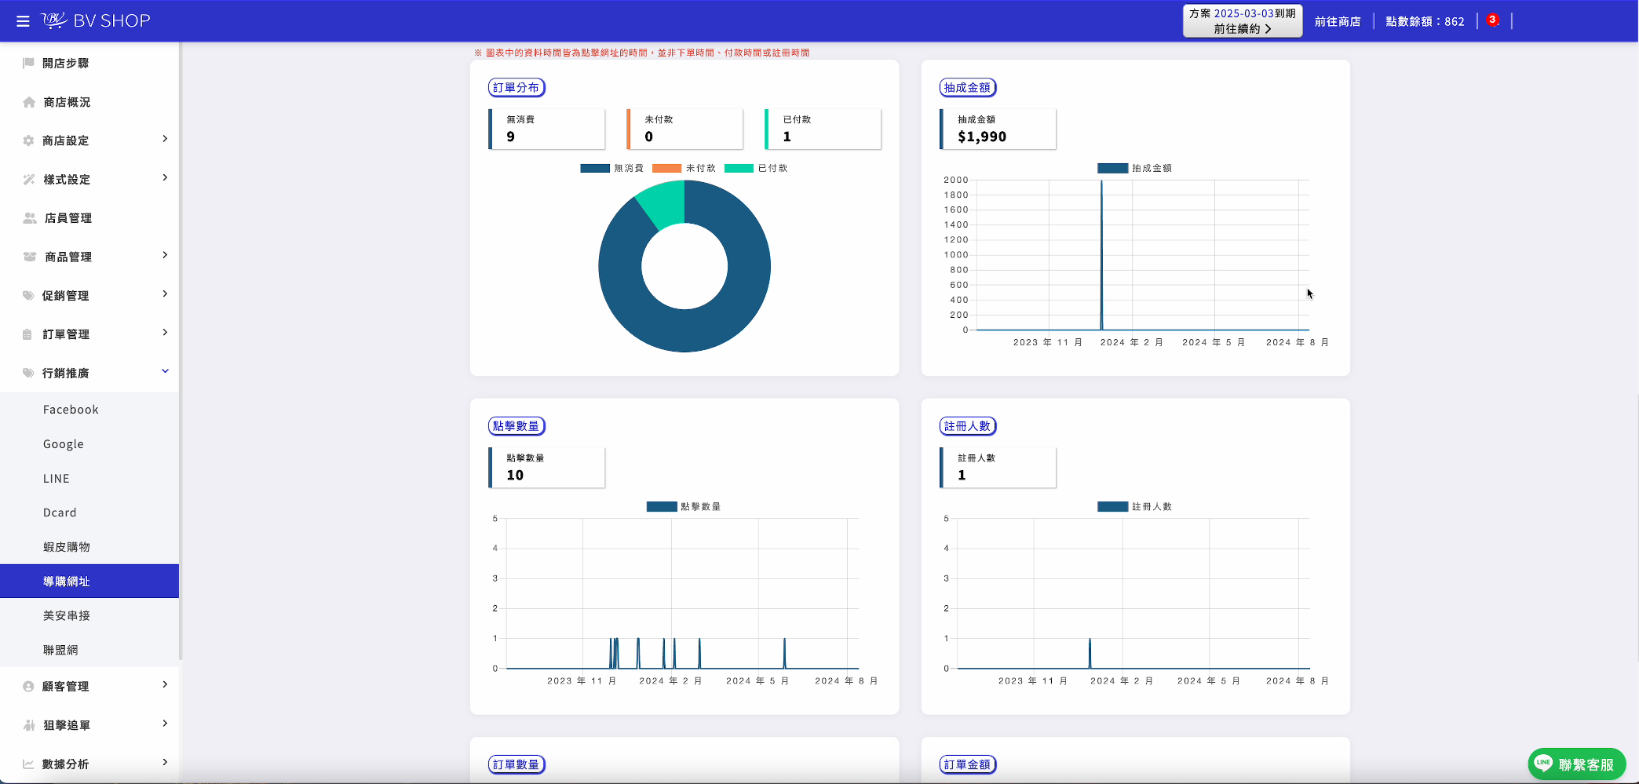
Task: Click the chart icon beside 數據分析
Action: 28,764
